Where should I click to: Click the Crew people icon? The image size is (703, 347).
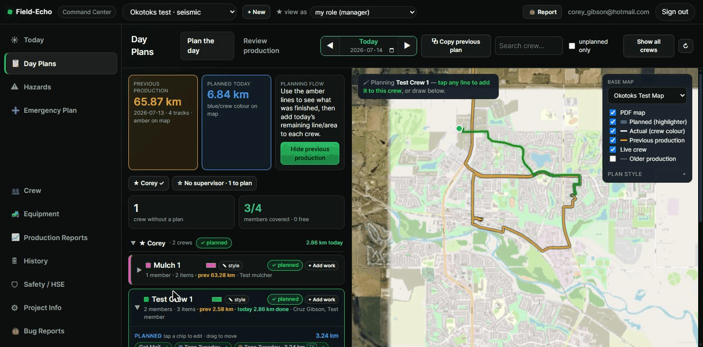click(15, 191)
